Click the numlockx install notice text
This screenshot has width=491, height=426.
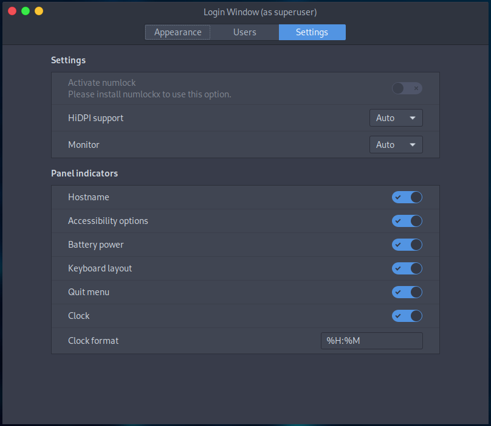[149, 94]
